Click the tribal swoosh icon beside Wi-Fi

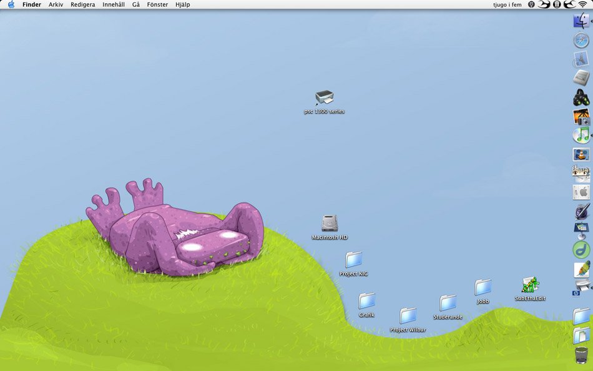[569, 4]
